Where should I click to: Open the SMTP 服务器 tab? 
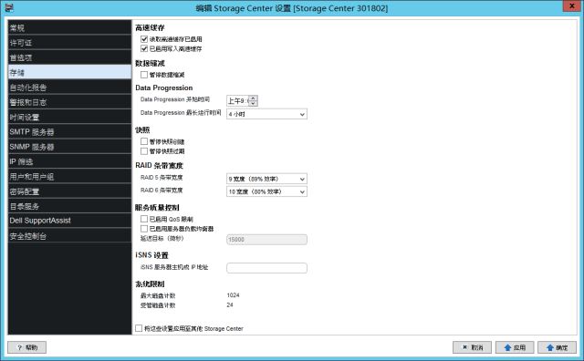pyautogui.click(x=69, y=132)
